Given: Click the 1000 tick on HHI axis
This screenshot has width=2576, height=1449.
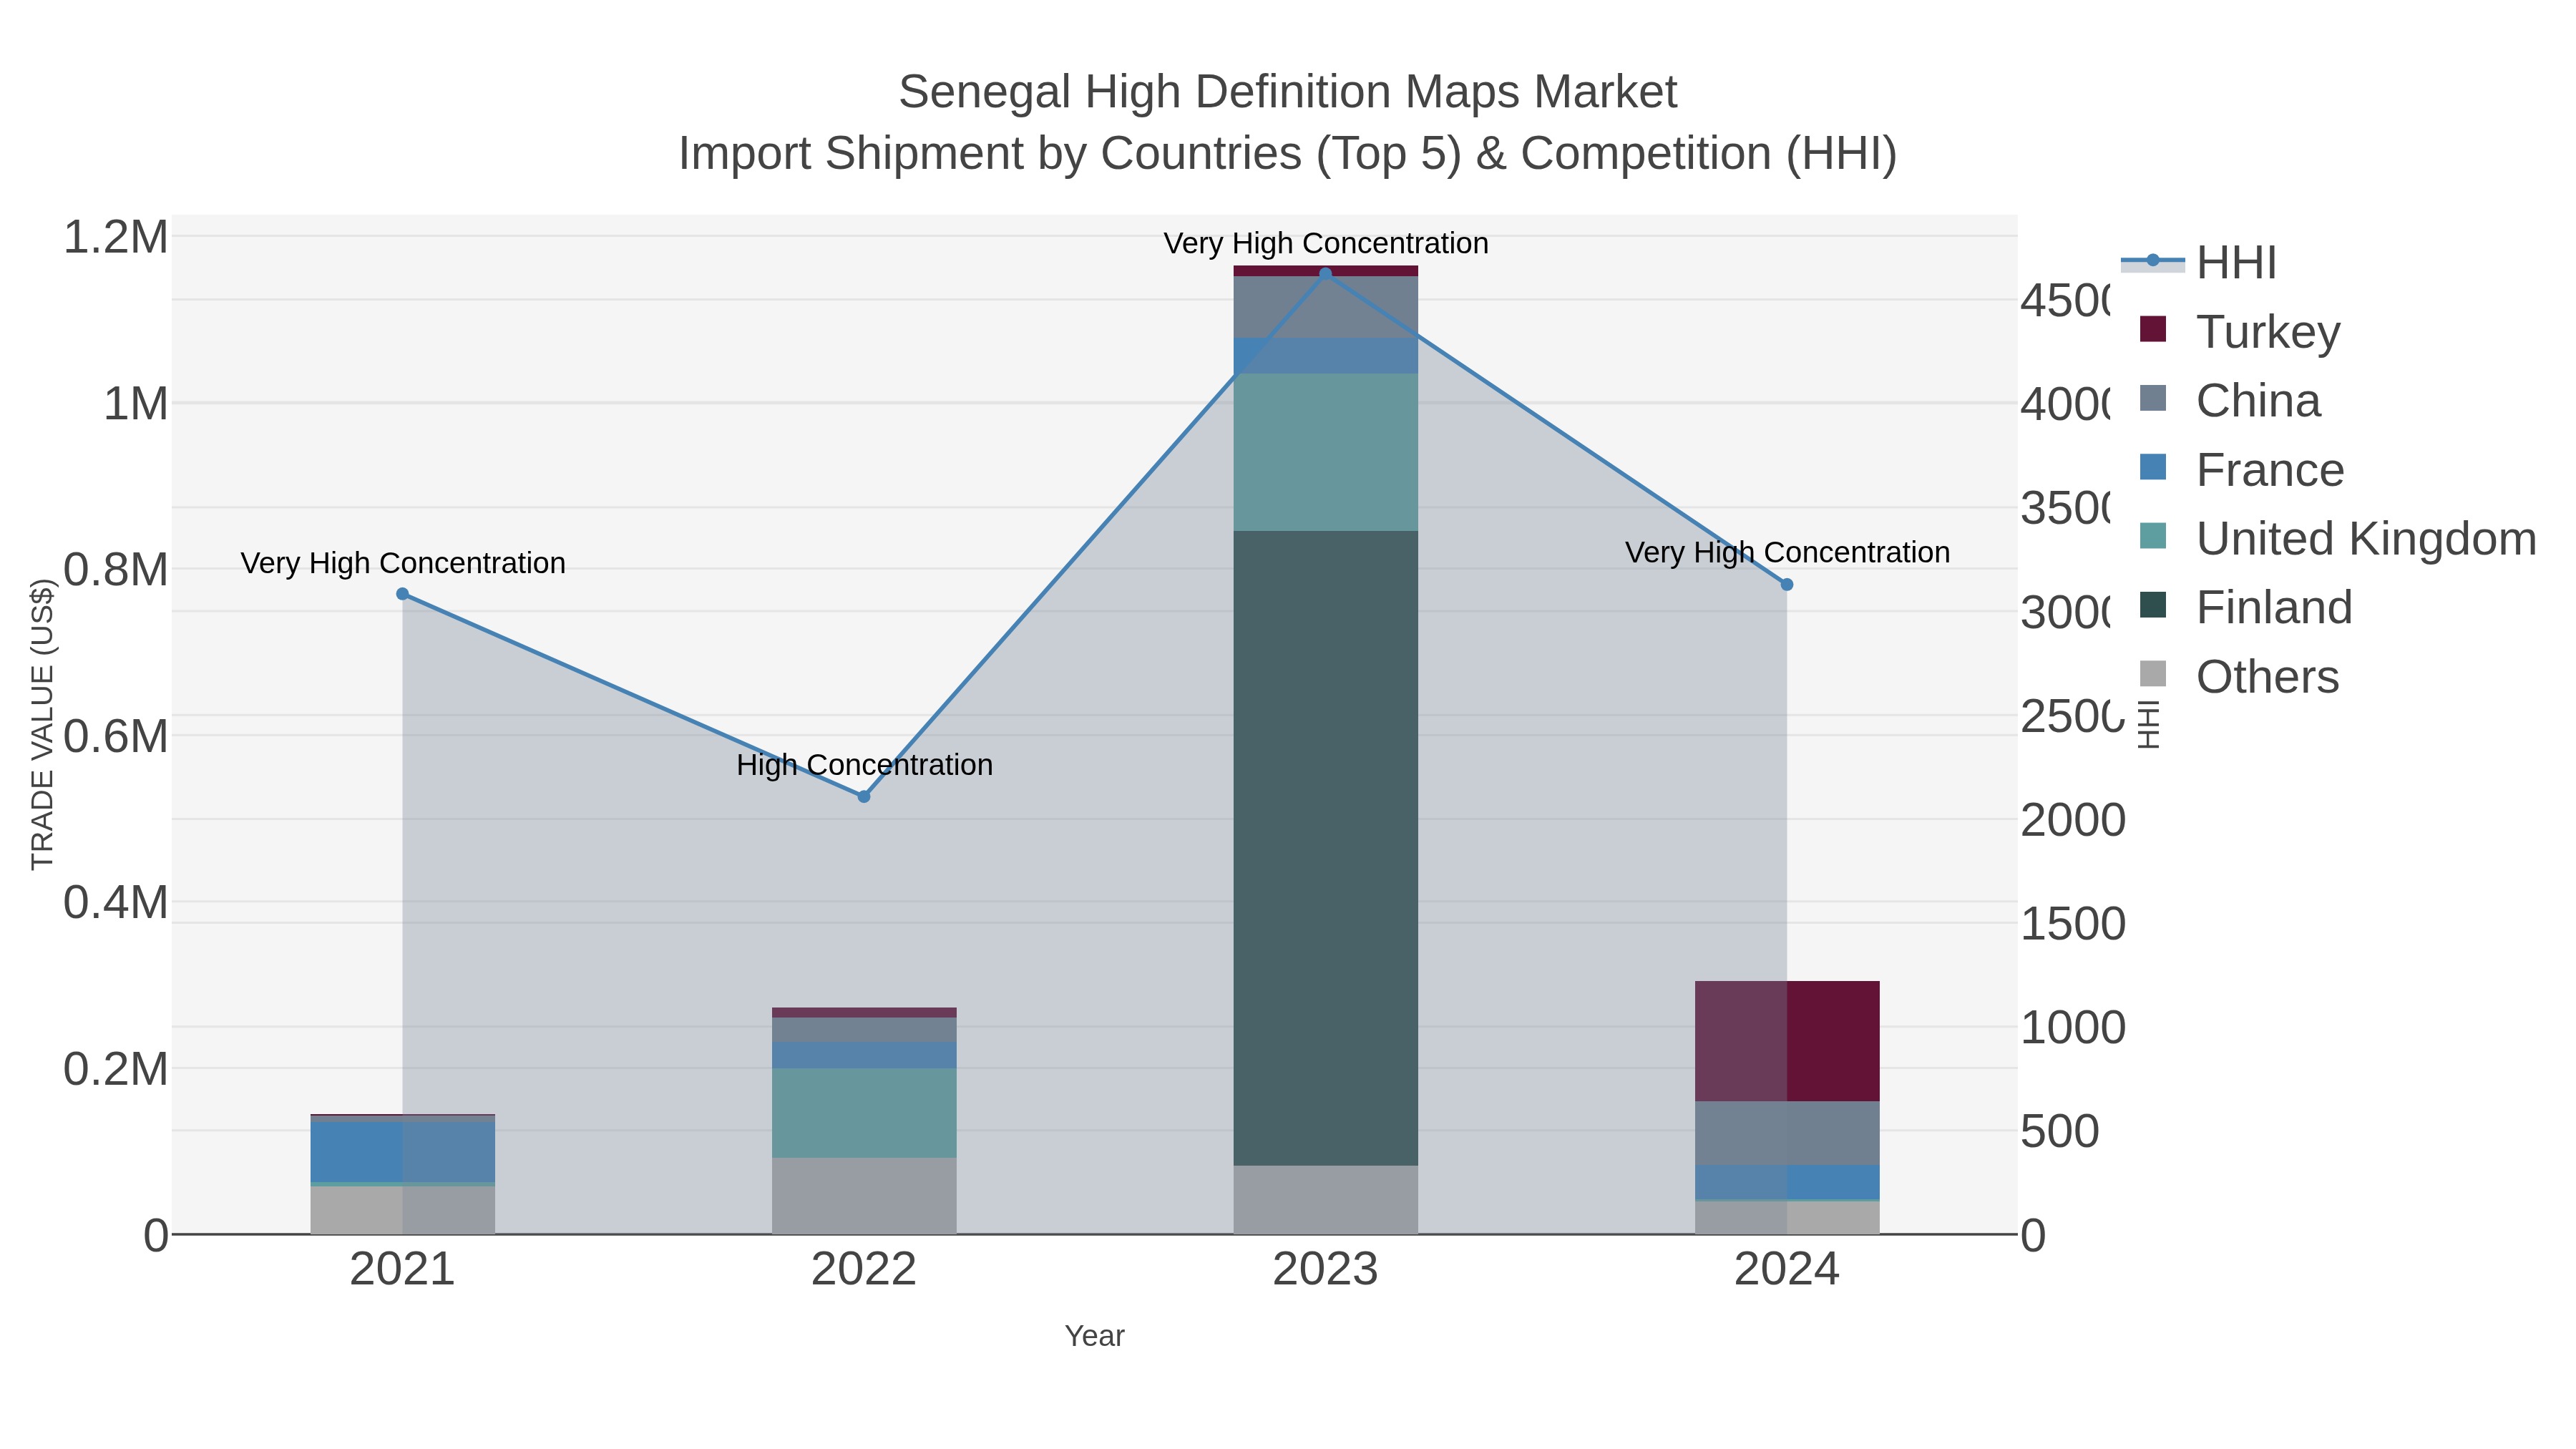Looking at the screenshot, I should click(x=2073, y=1028).
